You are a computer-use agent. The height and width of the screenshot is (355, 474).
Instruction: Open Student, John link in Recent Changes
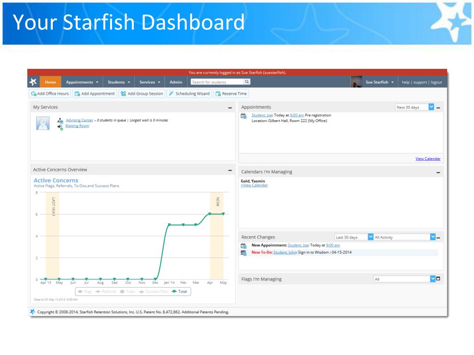[285, 252]
